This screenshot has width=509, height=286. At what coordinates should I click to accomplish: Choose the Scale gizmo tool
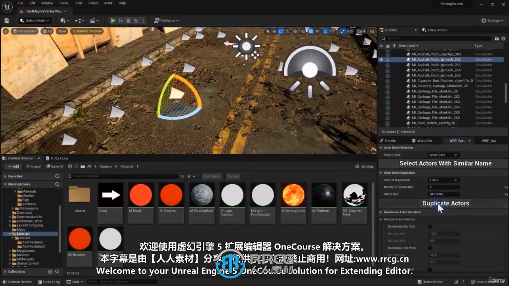287,31
